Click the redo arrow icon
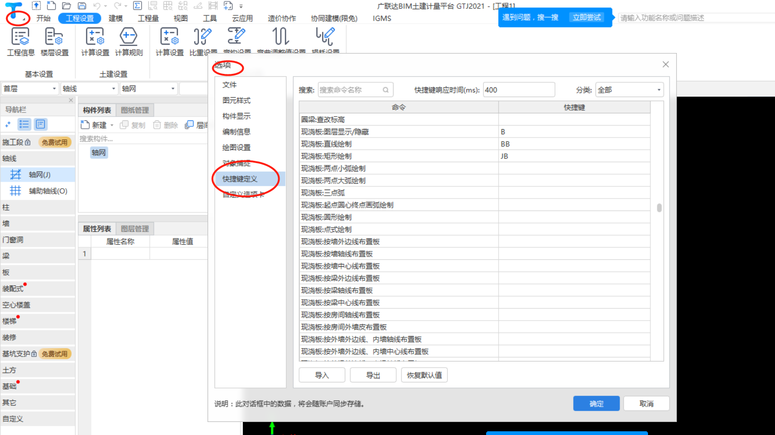Image resolution: width=775 pixels, height=435 pixels. tap(117, 6)
